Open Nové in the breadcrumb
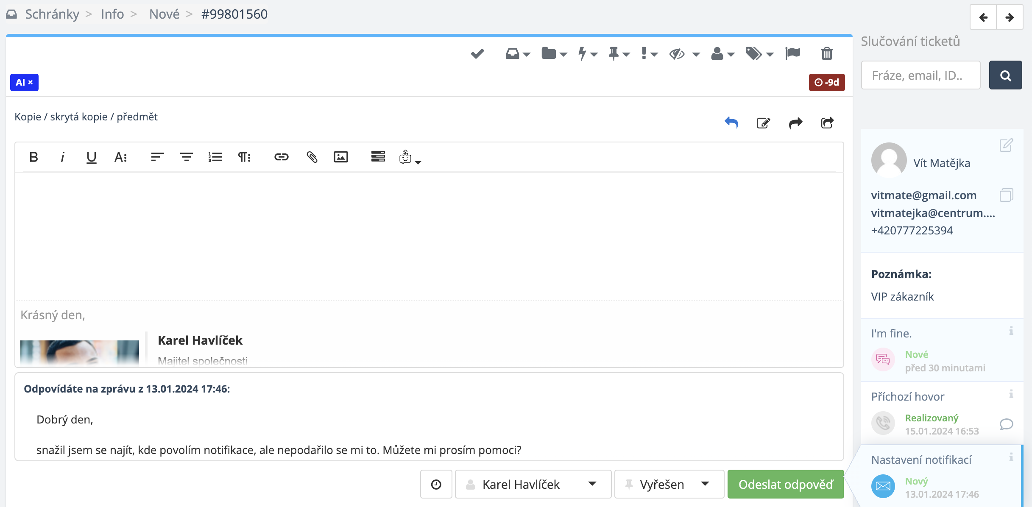This screenshot has width=1032, height=507. 164,14
